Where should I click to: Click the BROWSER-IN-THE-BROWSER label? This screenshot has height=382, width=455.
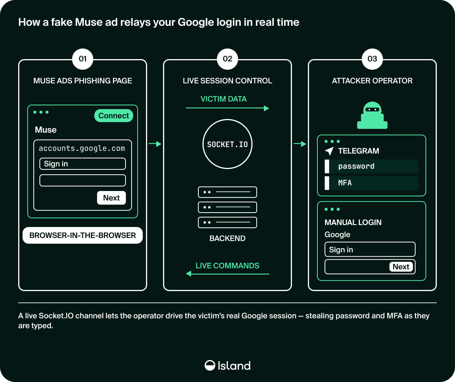point(83,235)
